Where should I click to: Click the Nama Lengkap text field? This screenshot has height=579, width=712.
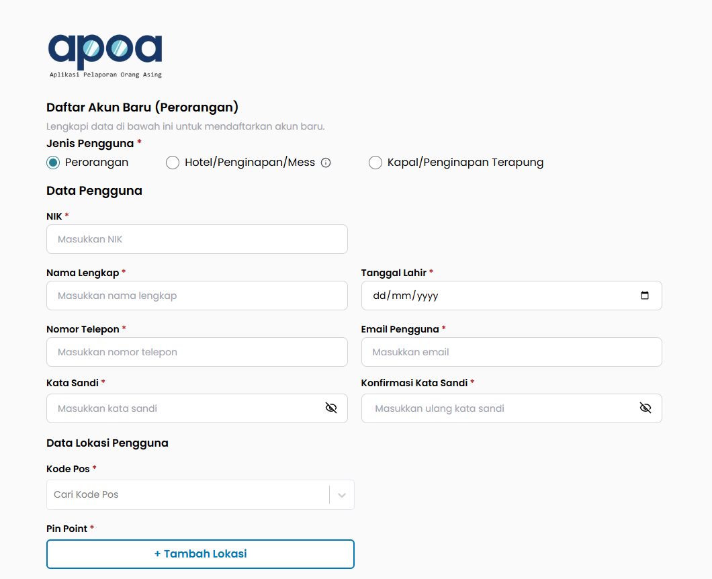(197, 296)
